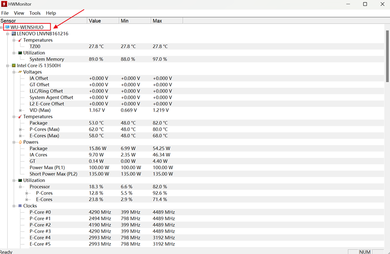The height and width of the screenshot is (254, 390).
Task: Click the HWMonitor app icon in title bar
Action: (4, 4)
